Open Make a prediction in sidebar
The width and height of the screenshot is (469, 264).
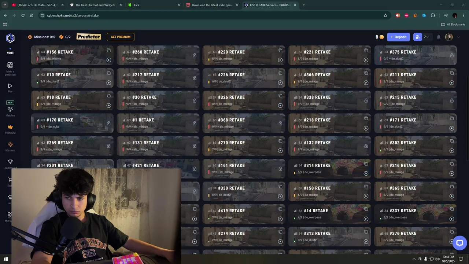[x=10, y=68]
